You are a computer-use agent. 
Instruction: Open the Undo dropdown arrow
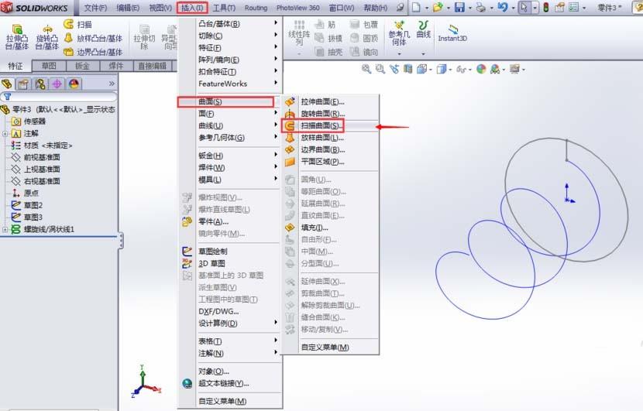513,8
